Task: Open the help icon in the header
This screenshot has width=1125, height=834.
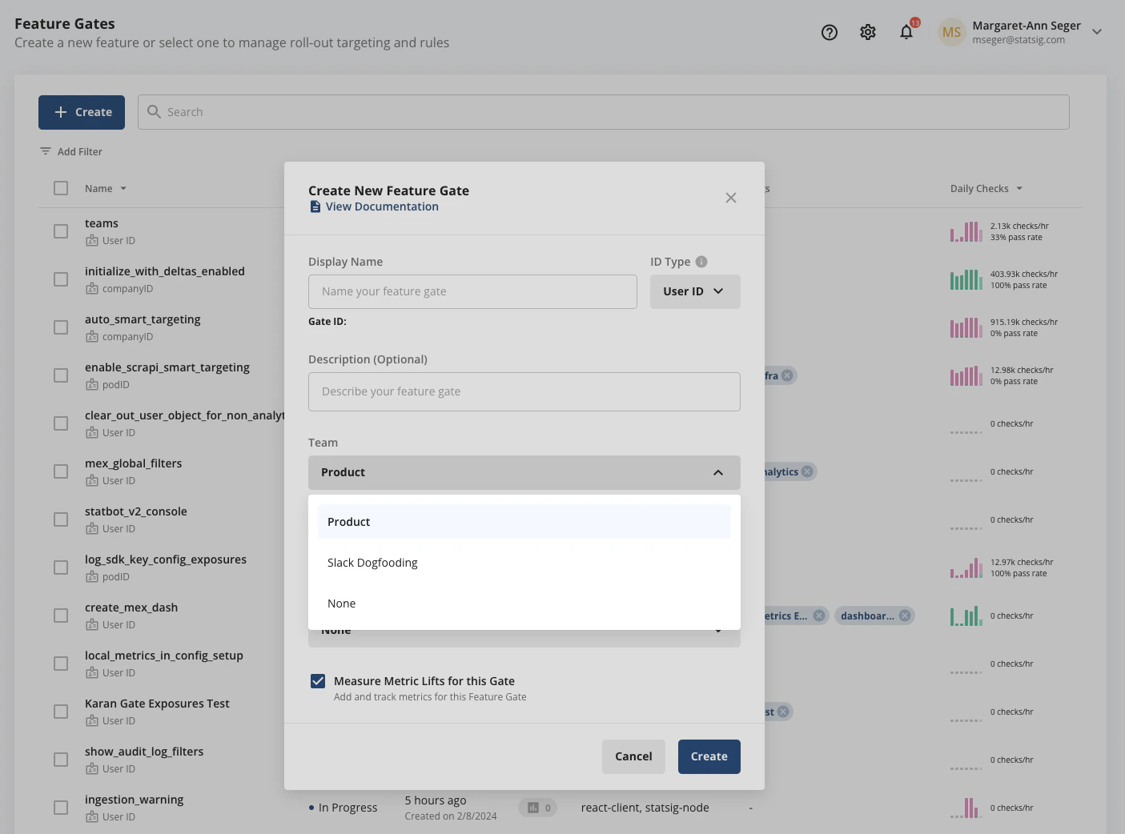Action: pyautogui.click(x=829, y=32)
